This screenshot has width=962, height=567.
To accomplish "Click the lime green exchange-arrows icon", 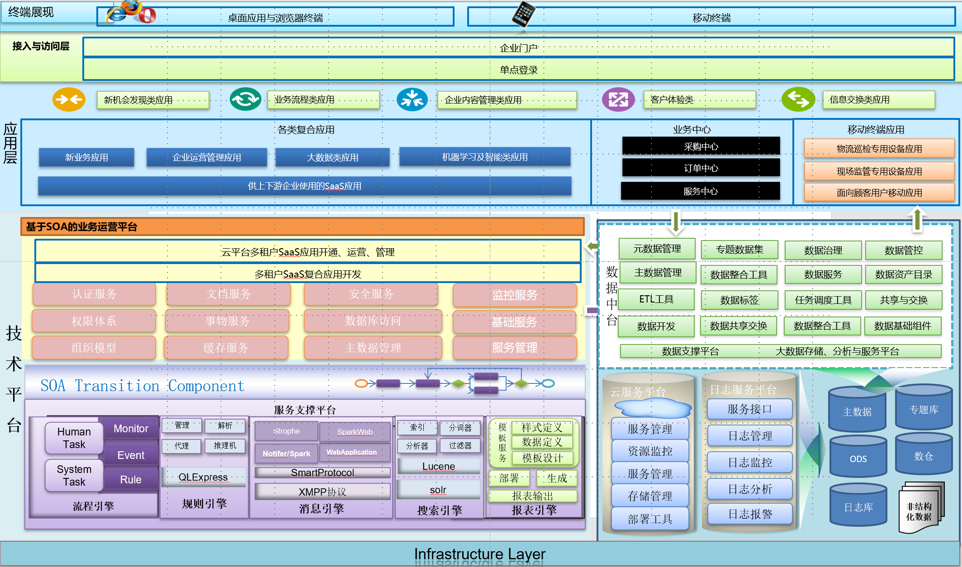I will pos(798,99).
